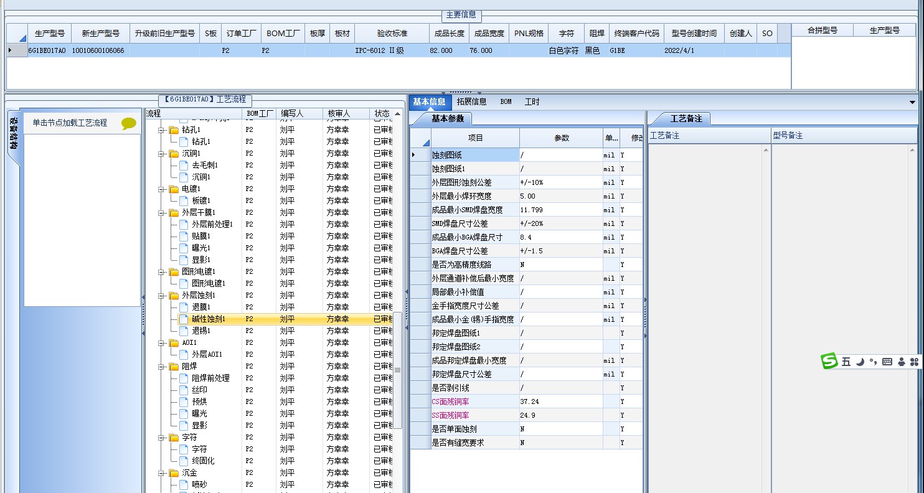Click the document icon of 预烘
This screenshot has width=924, height=493.
[184, 401]
